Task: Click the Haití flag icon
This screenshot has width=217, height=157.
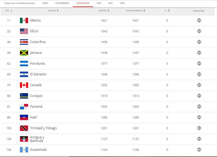Action: [24, 117]
